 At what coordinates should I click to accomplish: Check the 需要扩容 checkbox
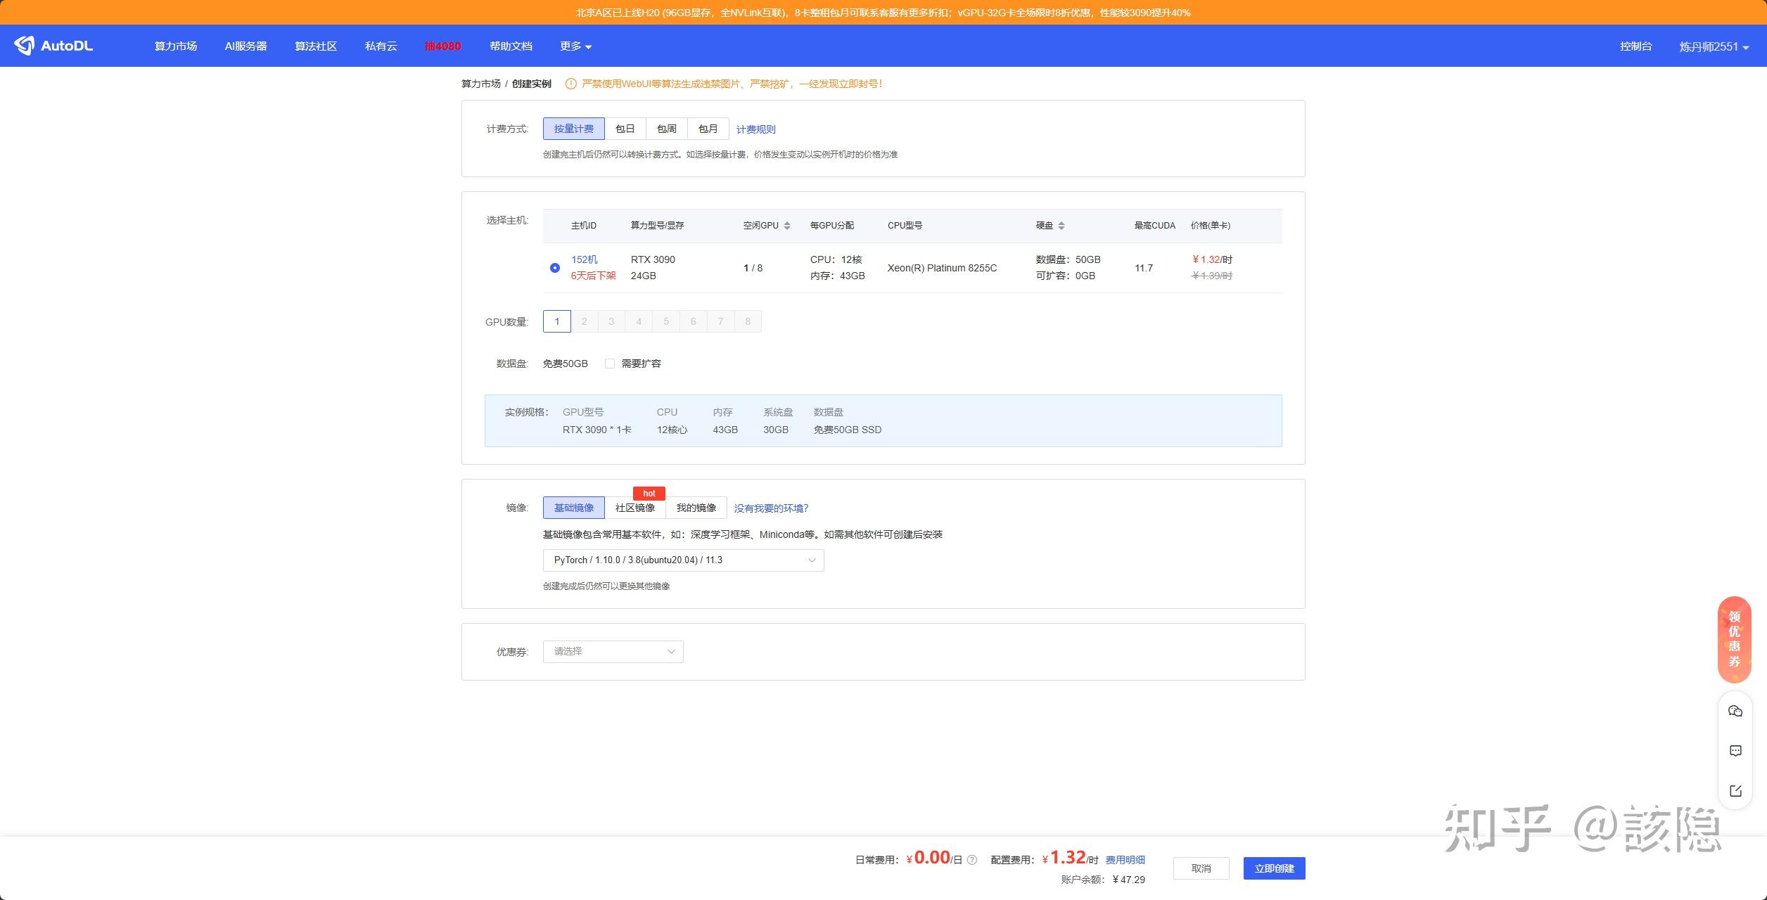click(x=610, y=364)
